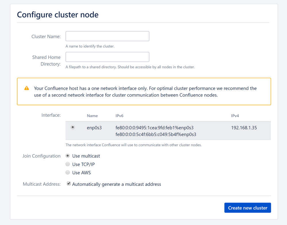Viewport: 287px width, 225px height.
Task: Click the shared directory filepath hint text
Action: pyautogui.click(x=130, y=67)
